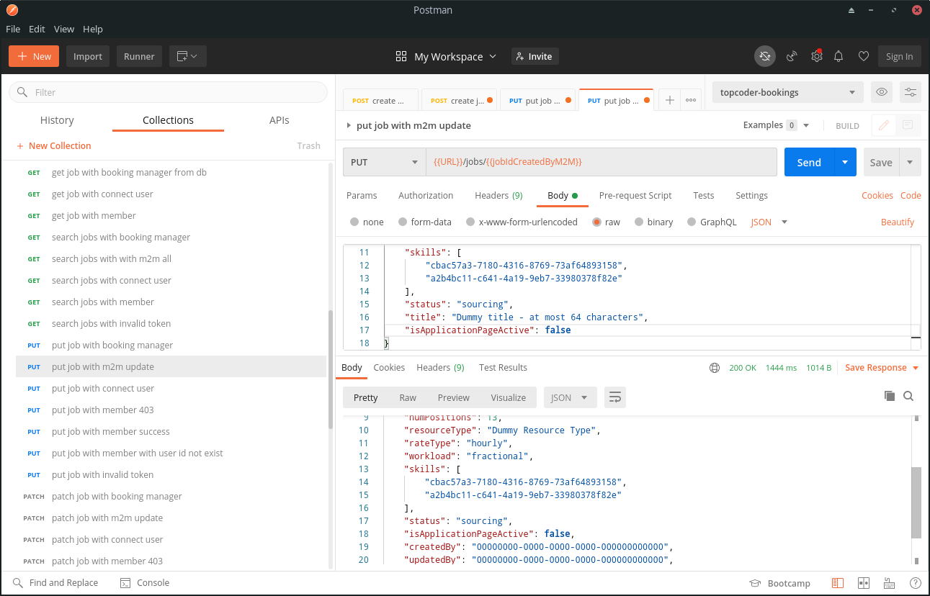Open the Pre-request Script tab

coord(635,195)
